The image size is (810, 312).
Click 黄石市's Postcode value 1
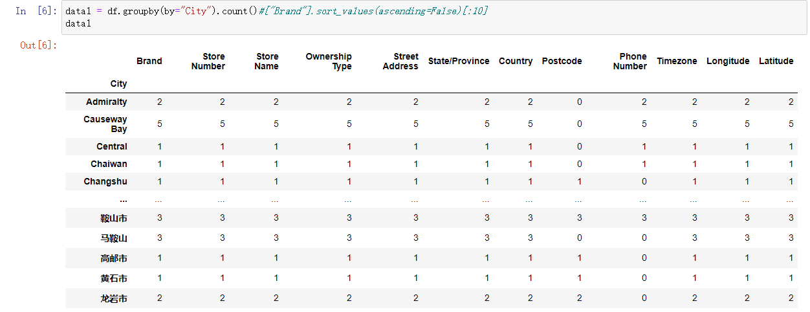(580, 278)
